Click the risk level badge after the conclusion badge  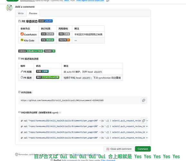50,51
